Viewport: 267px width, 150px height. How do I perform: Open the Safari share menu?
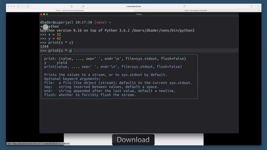252,6
